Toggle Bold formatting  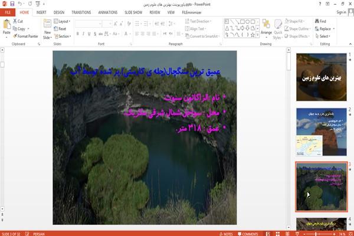[x=77, y=34]
